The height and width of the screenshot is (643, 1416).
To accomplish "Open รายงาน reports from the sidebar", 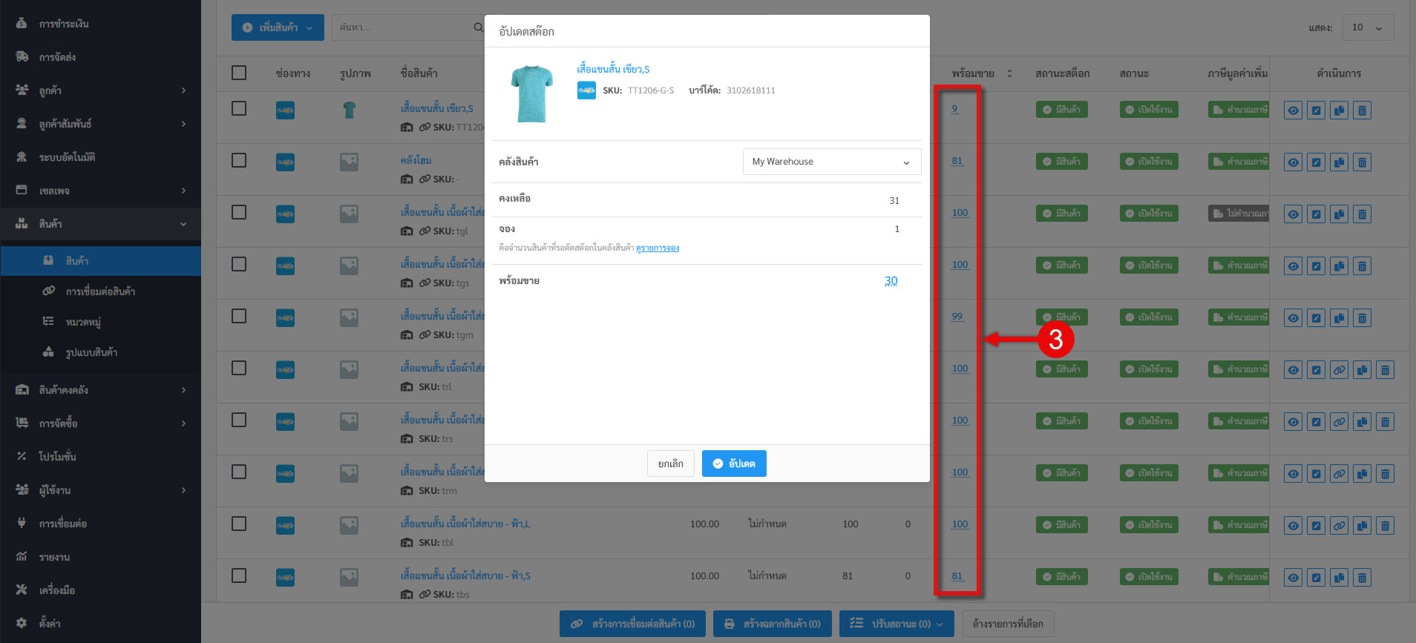I will click(54, 557).
